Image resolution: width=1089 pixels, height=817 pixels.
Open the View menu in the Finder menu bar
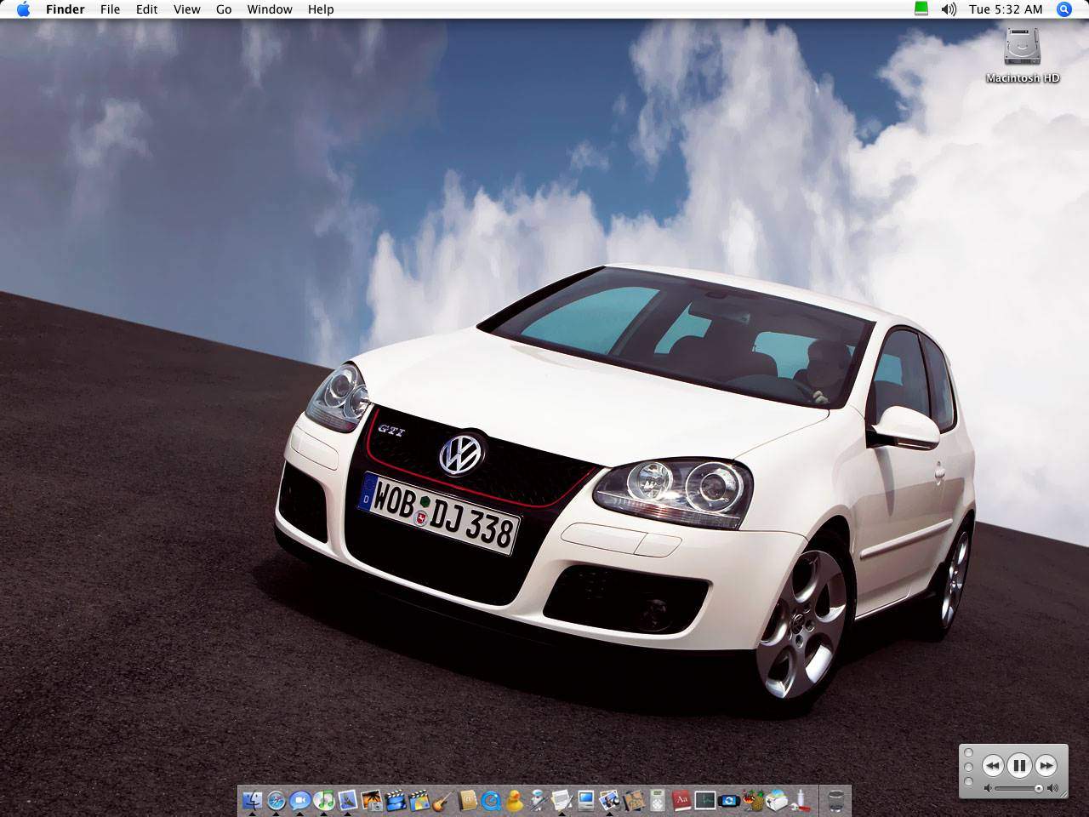186,9
